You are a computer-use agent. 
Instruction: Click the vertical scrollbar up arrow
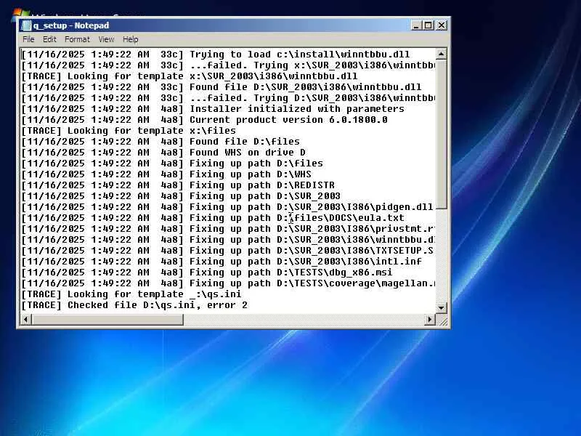(441, 54)
